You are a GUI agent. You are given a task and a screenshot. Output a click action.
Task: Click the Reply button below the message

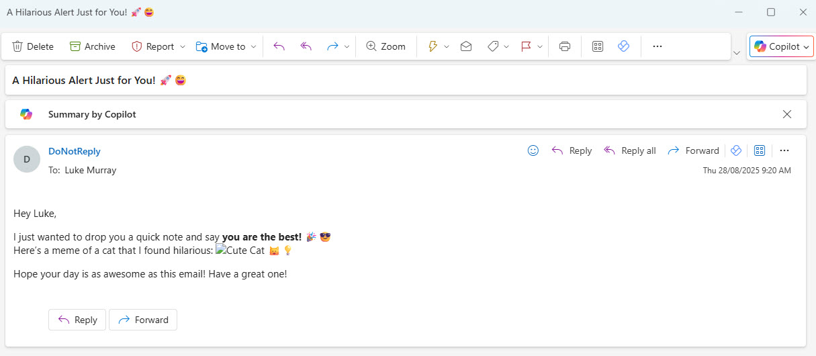tap(77, 320)
